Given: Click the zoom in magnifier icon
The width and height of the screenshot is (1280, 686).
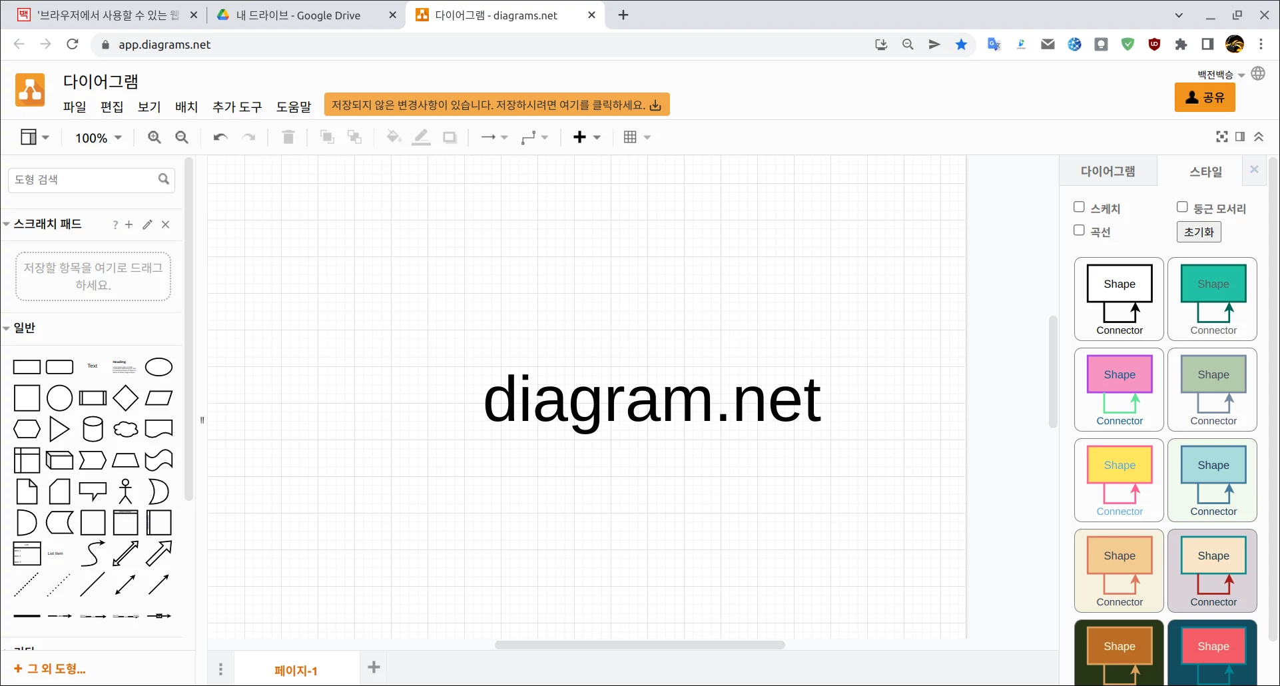Looking at the screenshot, I should click(x=155, y=137).
